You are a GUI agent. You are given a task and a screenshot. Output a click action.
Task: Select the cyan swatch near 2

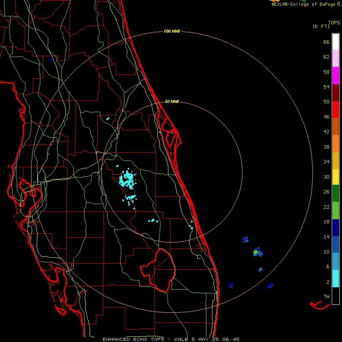click(x=336, y=279)
